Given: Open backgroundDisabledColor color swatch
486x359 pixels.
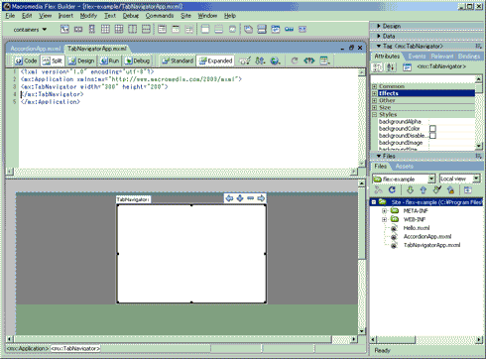Looking at the screenshot, I should pos(432,136).
